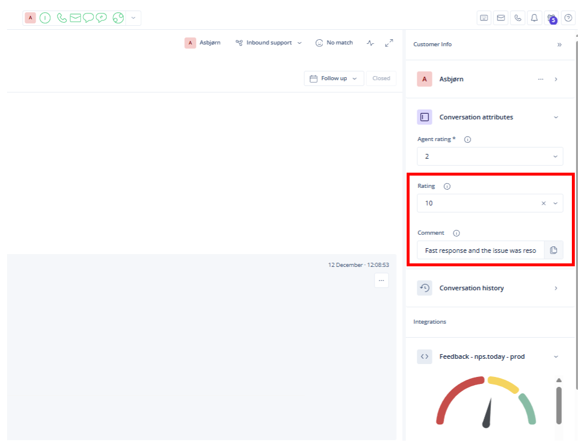Select the phone channel icon in top toolbar
The width and height of the screenshot is (583, 446).
(x=62, y=18)
